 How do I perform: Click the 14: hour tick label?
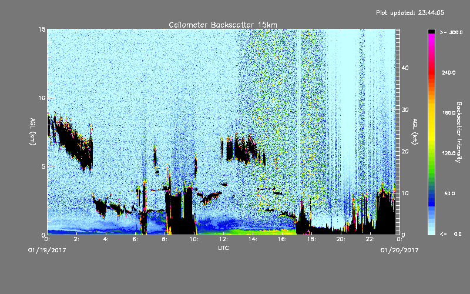(253, 239)
